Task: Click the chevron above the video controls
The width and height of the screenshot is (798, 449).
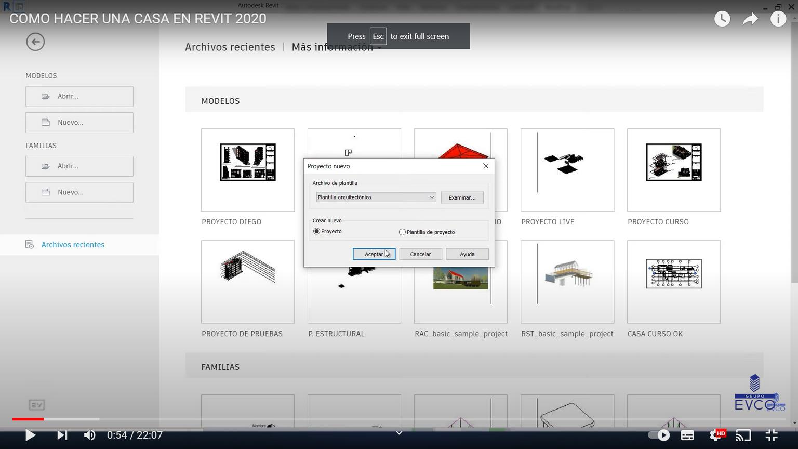Action: tap(399, 433)
